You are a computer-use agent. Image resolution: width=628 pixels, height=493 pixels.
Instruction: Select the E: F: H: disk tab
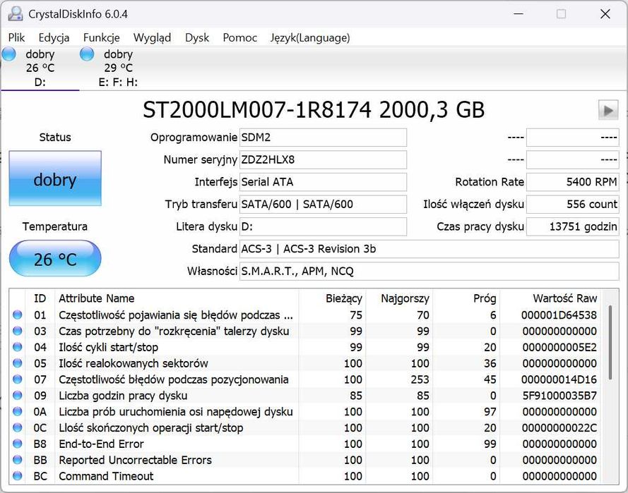(118, 68)
